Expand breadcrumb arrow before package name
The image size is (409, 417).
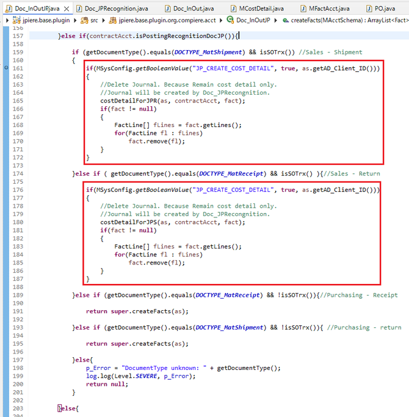(103, 20)
